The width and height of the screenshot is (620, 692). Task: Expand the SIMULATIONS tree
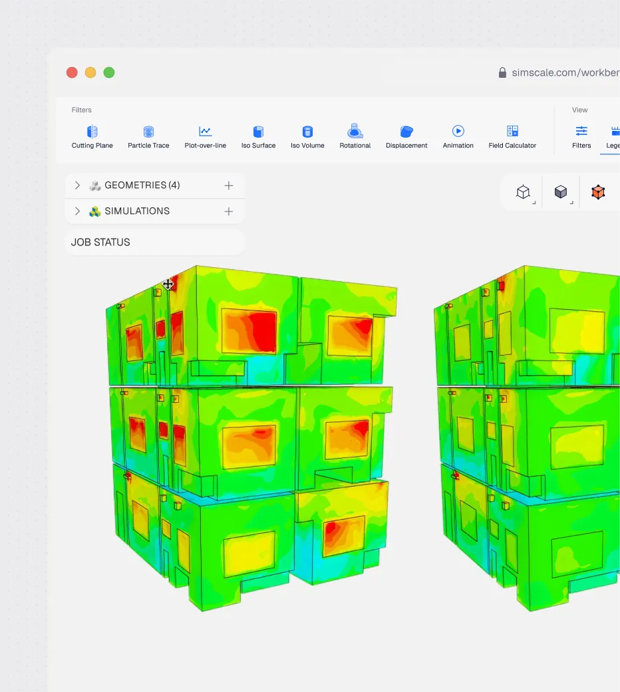(77, 211)
